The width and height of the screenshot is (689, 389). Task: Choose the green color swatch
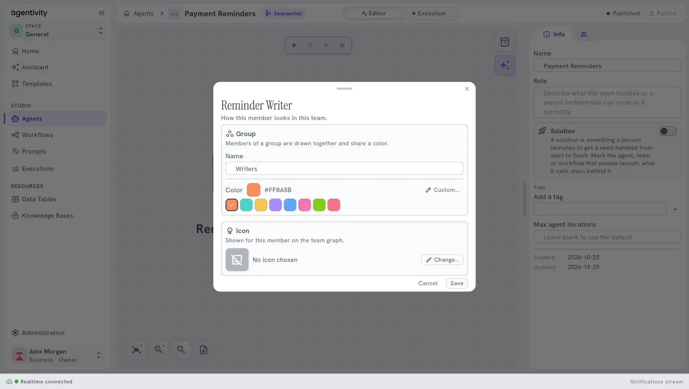tap(319, 205)
